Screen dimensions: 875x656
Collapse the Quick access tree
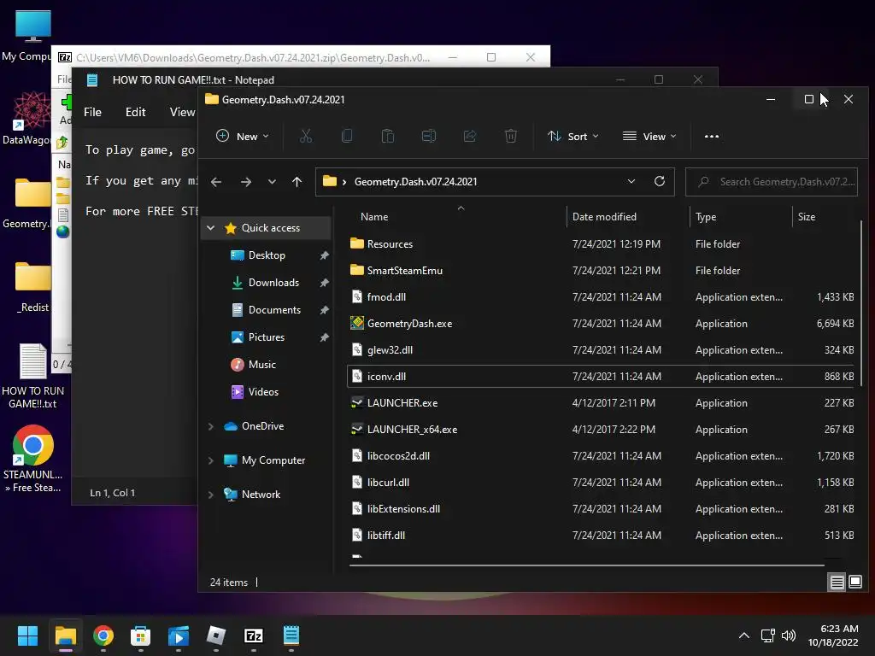tap(211, 227)
